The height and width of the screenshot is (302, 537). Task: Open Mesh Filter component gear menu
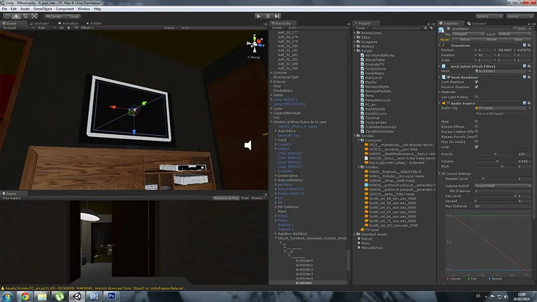[x=529, y=66]
